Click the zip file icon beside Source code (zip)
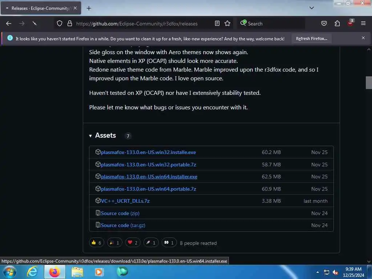The image size is (372, 279). [98, 213]
